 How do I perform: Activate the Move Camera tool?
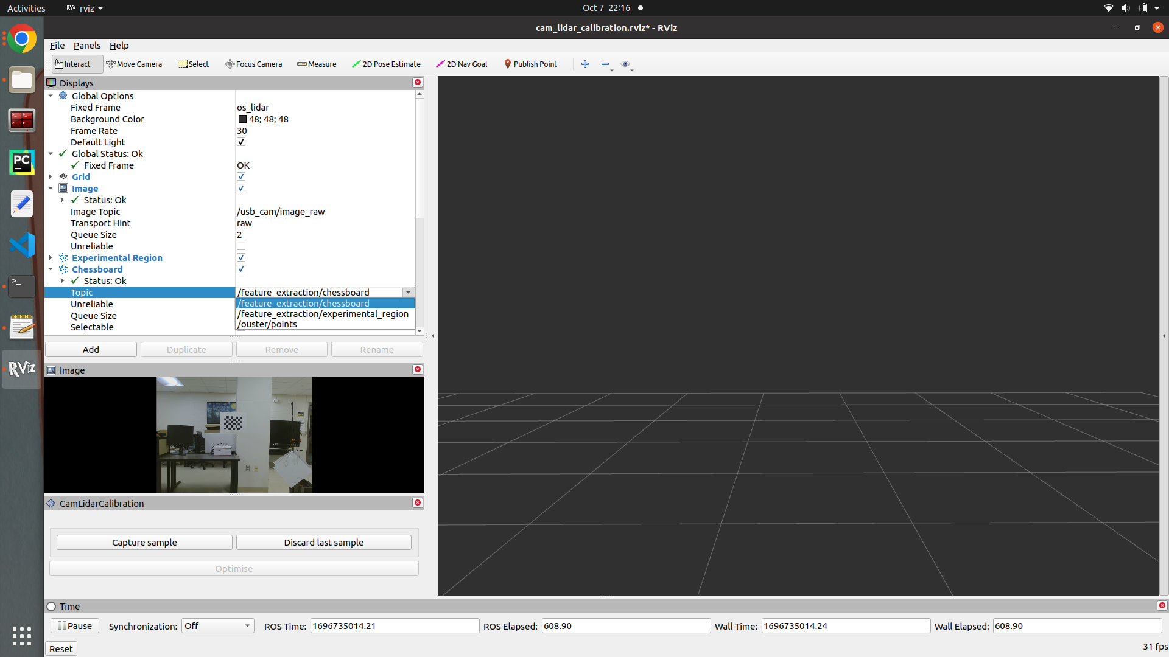[134, 64]
